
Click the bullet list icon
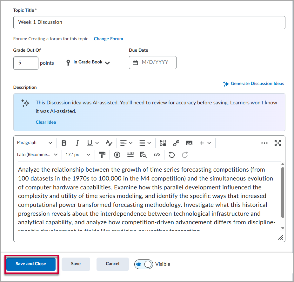pyautogui.click(x=142, y=143)
